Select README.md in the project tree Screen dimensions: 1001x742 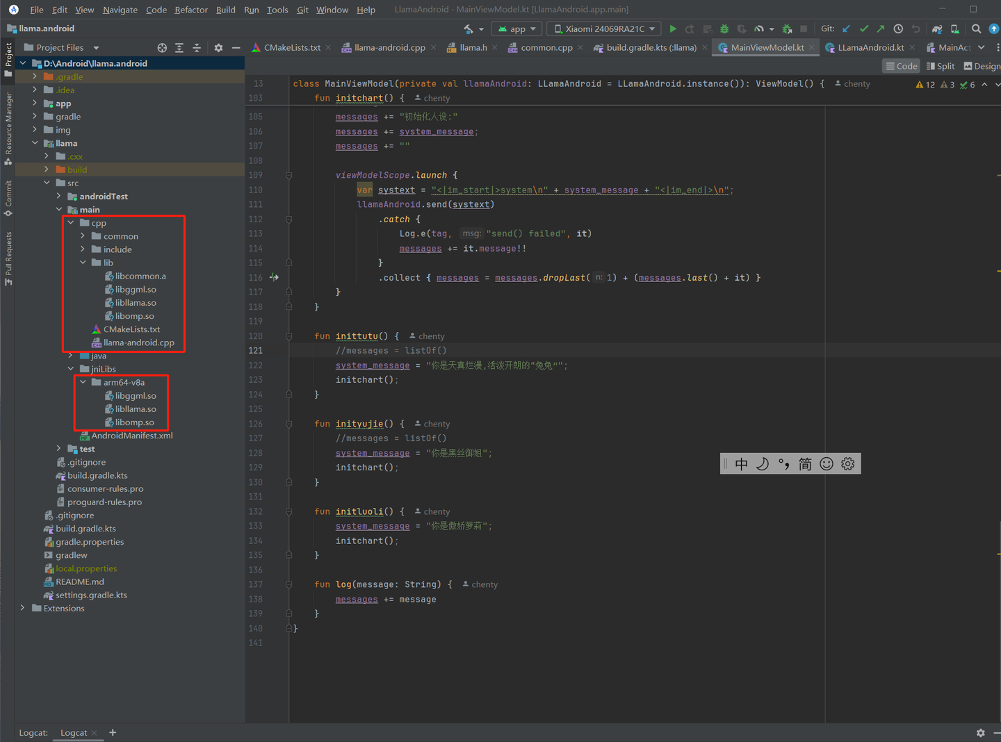tap(79, 582)
